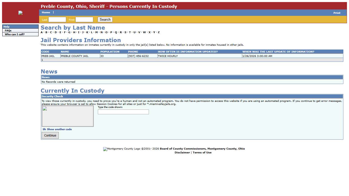The image size is (349, 196).
Task: Open the Terms of Use footer link
Action: pyautogui.click(x=202, y=153)
